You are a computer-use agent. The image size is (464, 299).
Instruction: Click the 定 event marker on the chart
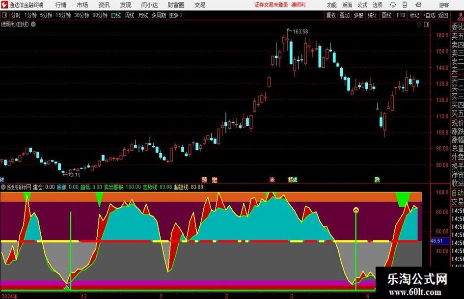pyautogui.click(x=215, y=179)
